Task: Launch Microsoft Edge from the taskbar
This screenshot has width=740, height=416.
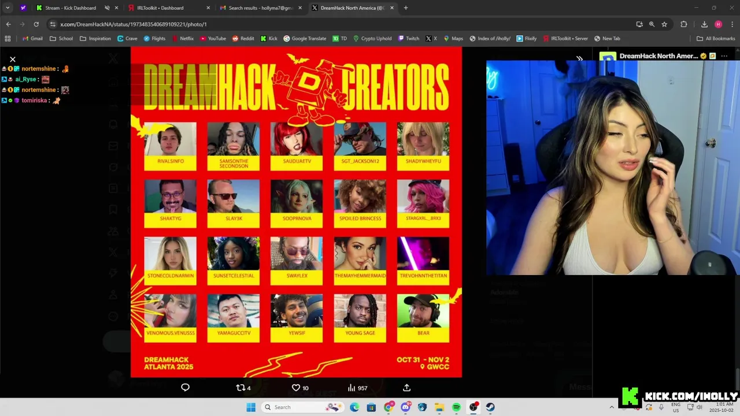Action: [x=354, y=407]
